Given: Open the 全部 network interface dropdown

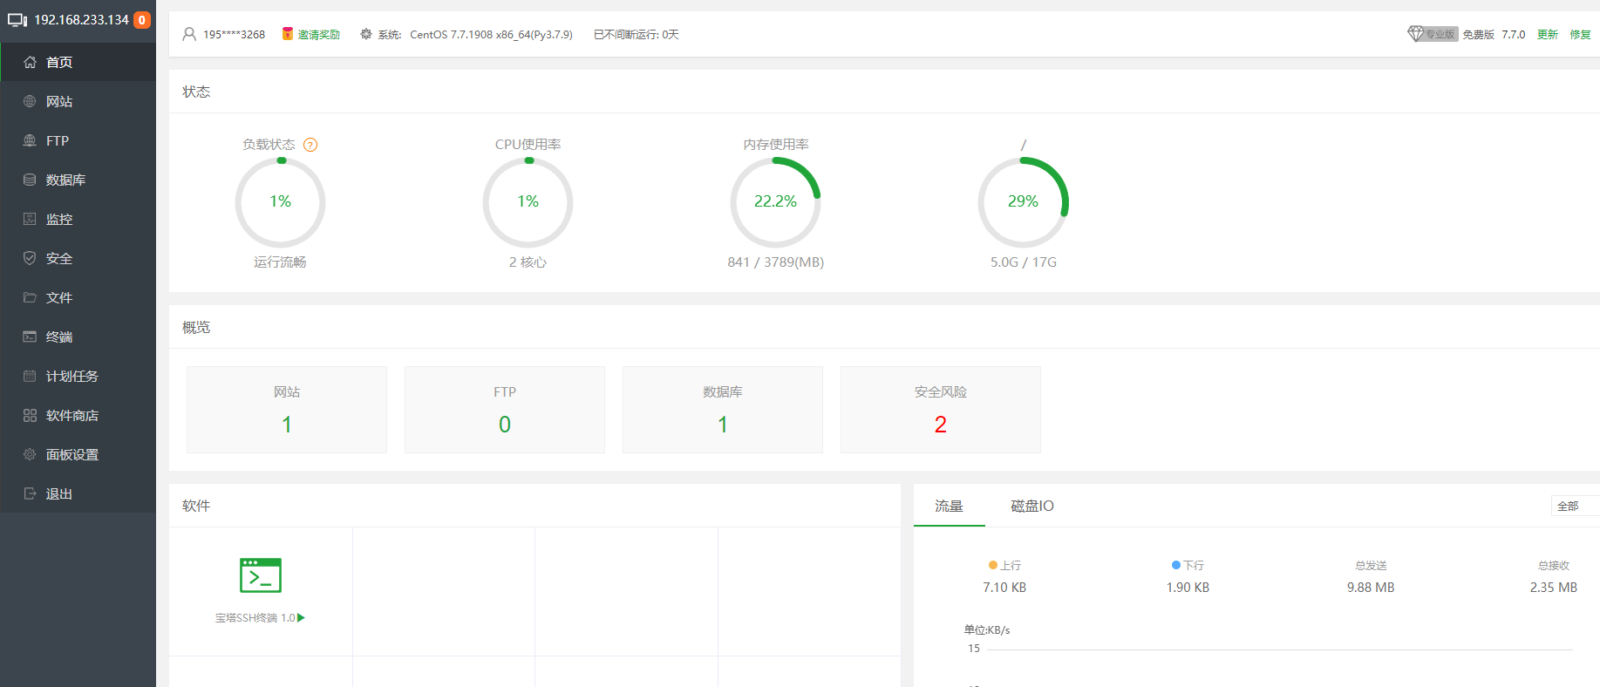Looking at the screenshot, I should [1576, 506].
